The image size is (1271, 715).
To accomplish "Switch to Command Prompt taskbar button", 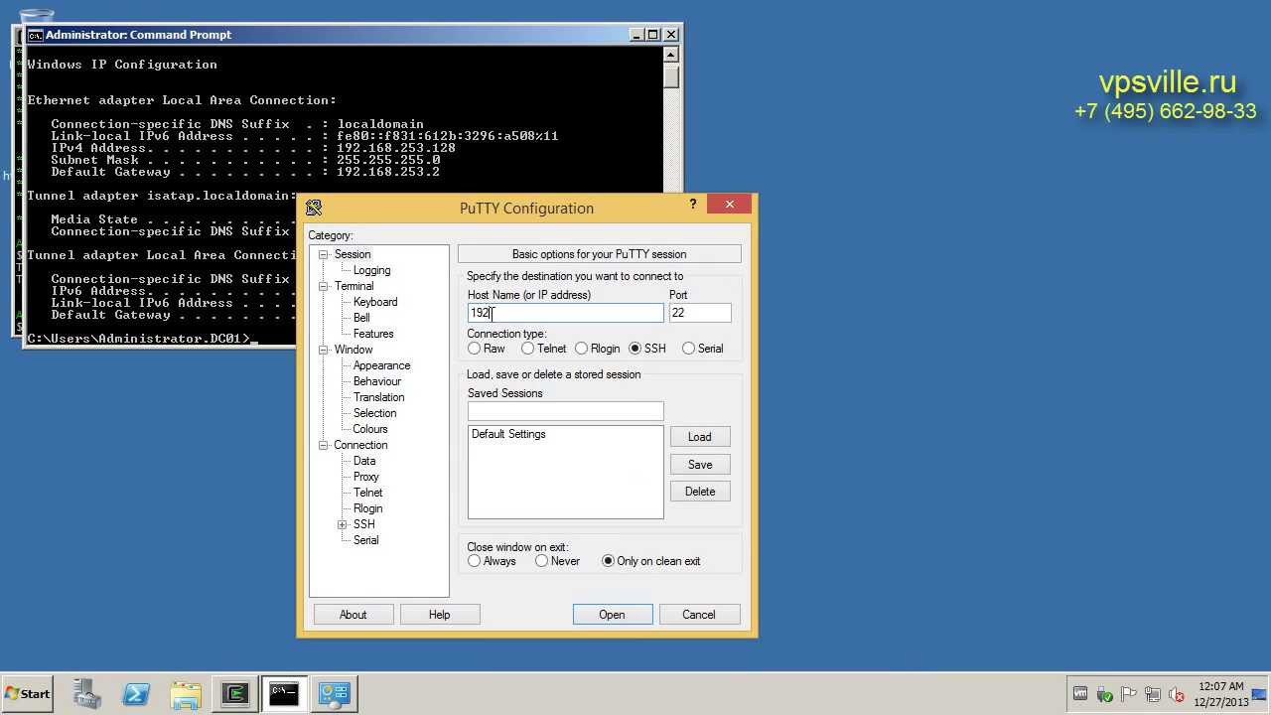I will coord(284,693).
